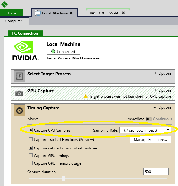The width and height of the screenshot is (178, 186).
Task: Close the Local Machine tab
Action: (71, 13)
